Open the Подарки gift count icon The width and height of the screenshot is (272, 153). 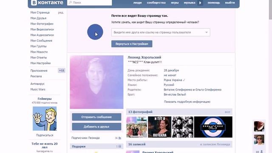[120, 146]
